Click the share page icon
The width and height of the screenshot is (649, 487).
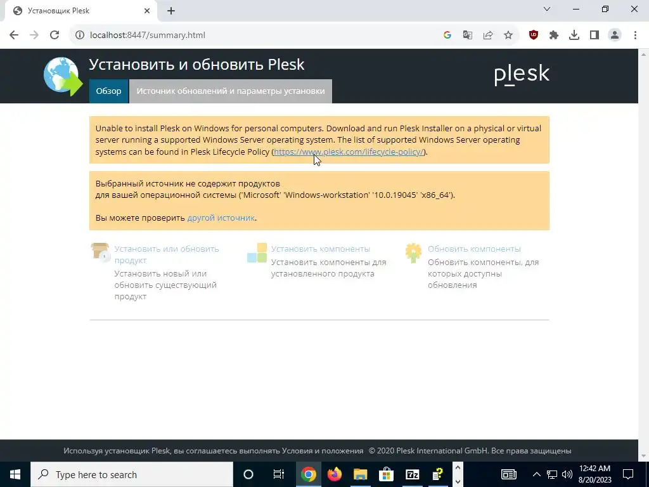pos(488,36)
